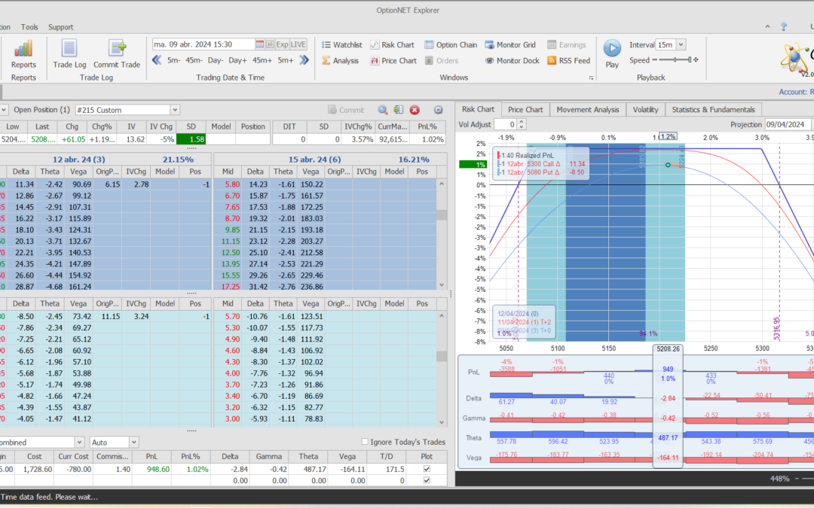Image resolution: width=814 pixels, height=508 pixels.
Task: Open position settings gear icon
Action: 438,110
